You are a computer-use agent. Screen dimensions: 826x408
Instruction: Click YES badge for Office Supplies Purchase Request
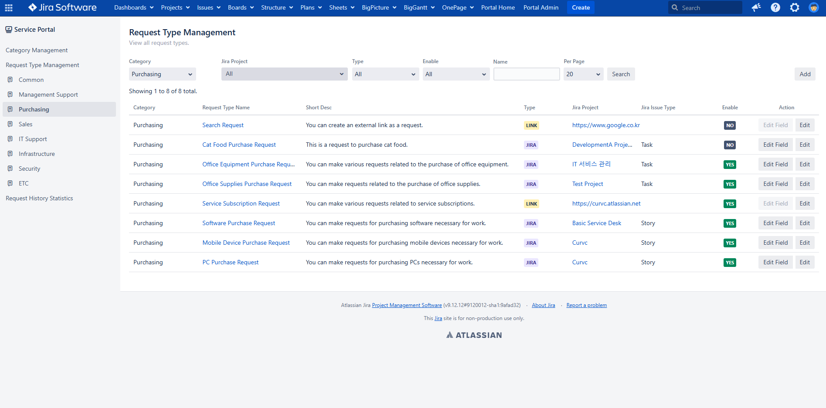[730, 184]
